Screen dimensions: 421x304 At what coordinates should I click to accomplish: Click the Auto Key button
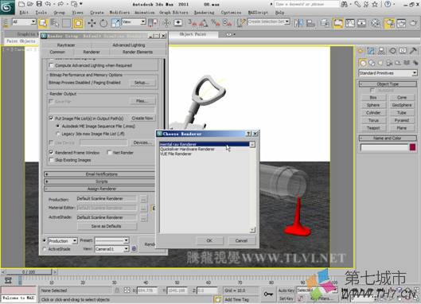point(287,290)
